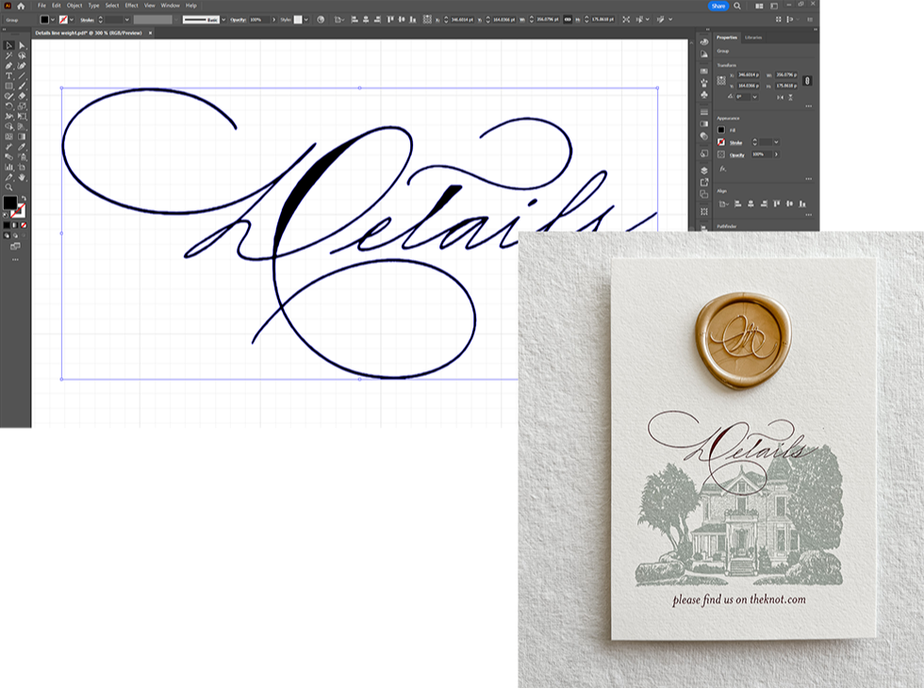Click the control bar reference point grid
Viewport: 924px width, 689px height.
click(427, 20)
